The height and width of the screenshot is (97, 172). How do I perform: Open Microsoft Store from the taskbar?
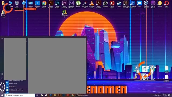(42, 95)
